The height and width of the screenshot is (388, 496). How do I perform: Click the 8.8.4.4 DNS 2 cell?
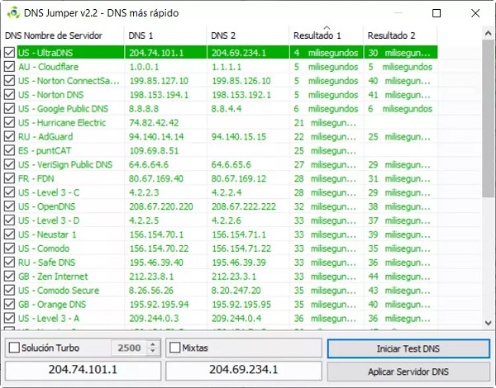pos(227,109)
